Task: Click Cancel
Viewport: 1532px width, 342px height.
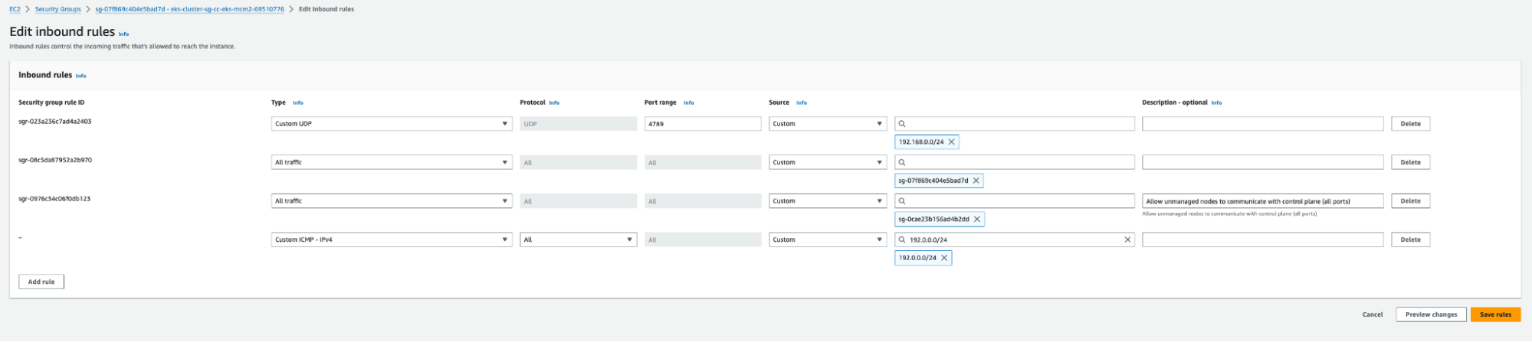Action: tap(1373, 314)
